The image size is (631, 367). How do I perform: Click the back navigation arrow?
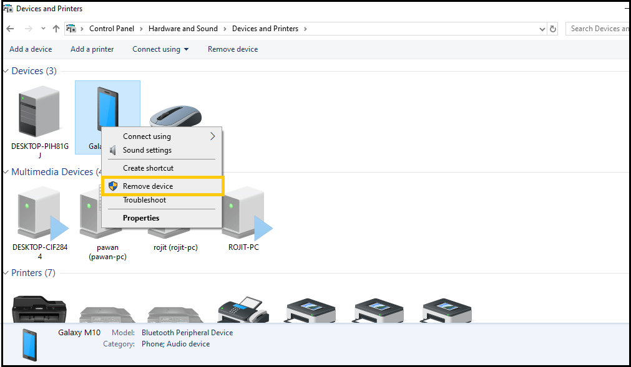9,29
